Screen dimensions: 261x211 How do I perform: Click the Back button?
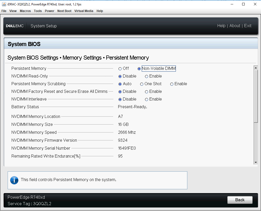[240, 200]
